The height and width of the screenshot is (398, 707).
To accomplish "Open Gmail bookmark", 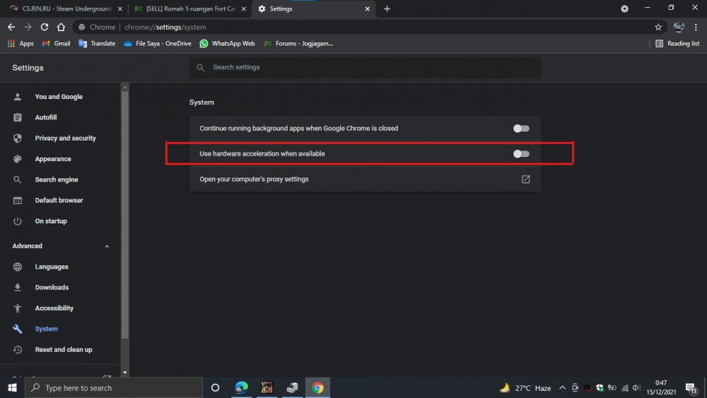I will pyautogui.click(x=56, y=44).
